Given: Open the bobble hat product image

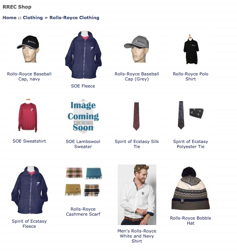Looking at the screenshot, I should tap(191, 188).
